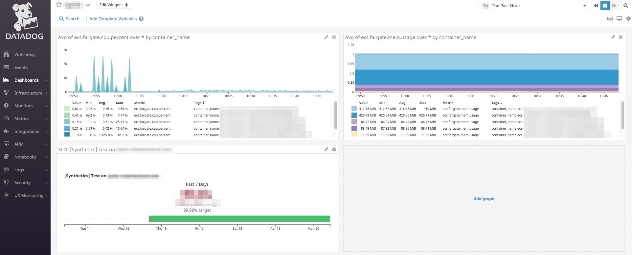Expand the Infrastructure sidebar menu
The image size is (632, 255).
(x=28, y=93)
